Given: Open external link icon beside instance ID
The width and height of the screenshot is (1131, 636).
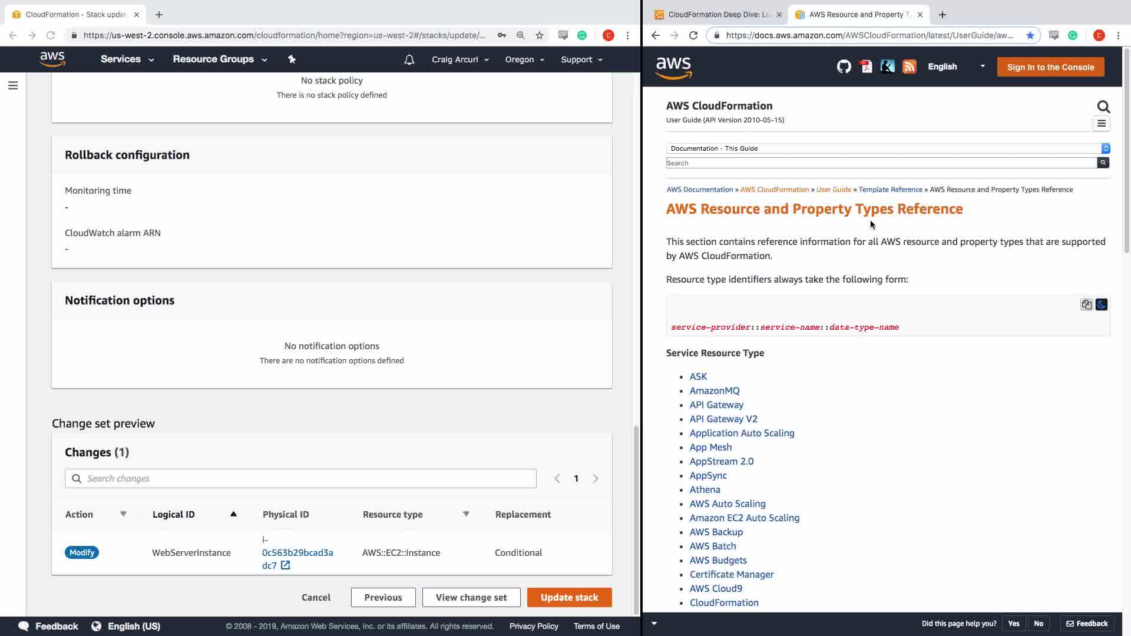Looking at the screenshot, I should tap(285, 565).
